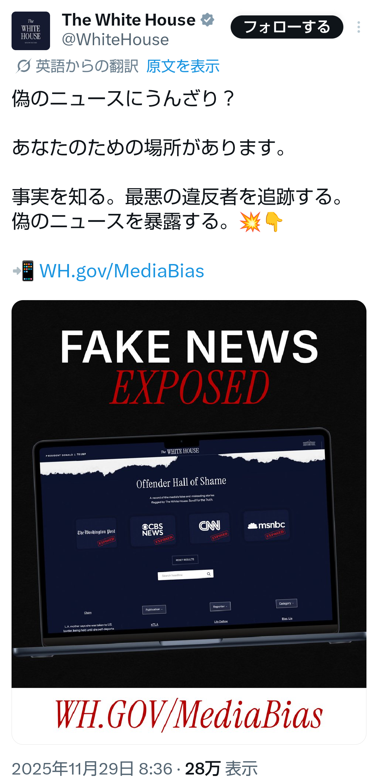Click the translation icon beside 英語からの翻訳
378x784 pixels.
(23, 66)
